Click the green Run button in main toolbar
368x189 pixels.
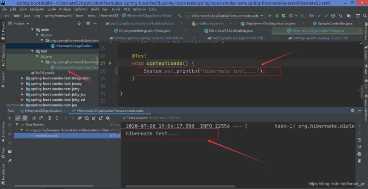click(x=270, y=15)
